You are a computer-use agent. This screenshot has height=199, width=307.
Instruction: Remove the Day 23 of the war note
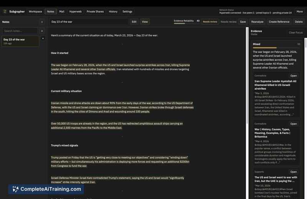point(43,38)
